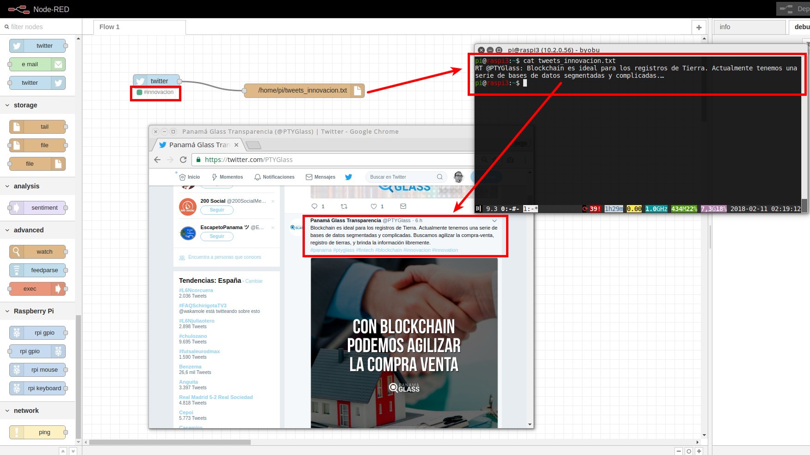Click the envelope message icon under the tweet
The height and width of the screenshot is (455, 810).
click(403, 206)
